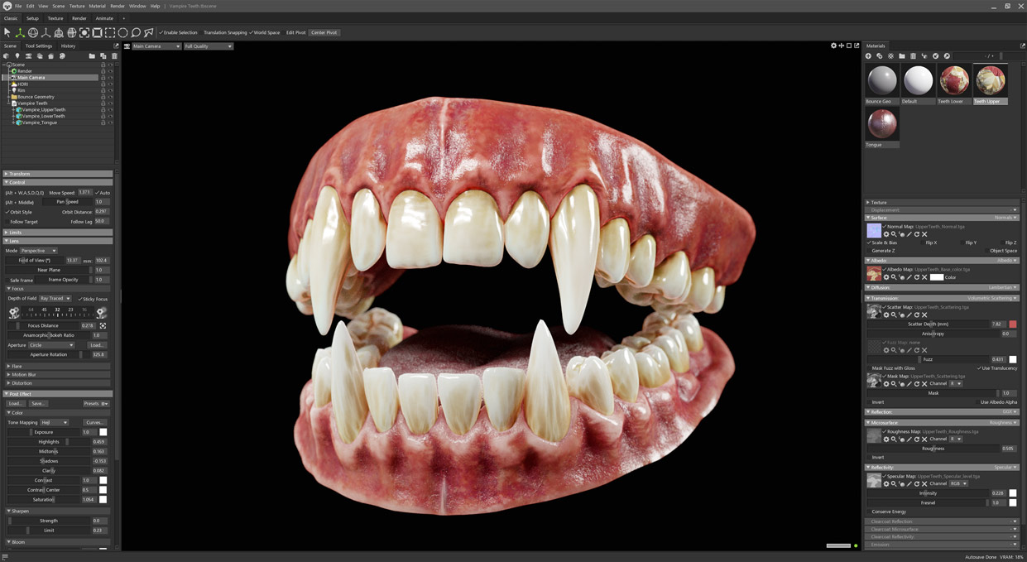
Task: Open the Tone Mapping Hejl dropdown
Action: (55, 422)
